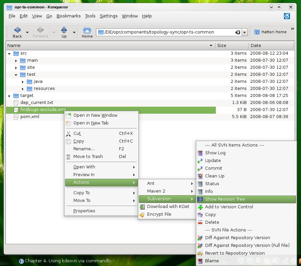The height and width of the screenshot is (266, 301).
Task: Click the size value 5.5 KiB
Action: (x=239, y=117)
